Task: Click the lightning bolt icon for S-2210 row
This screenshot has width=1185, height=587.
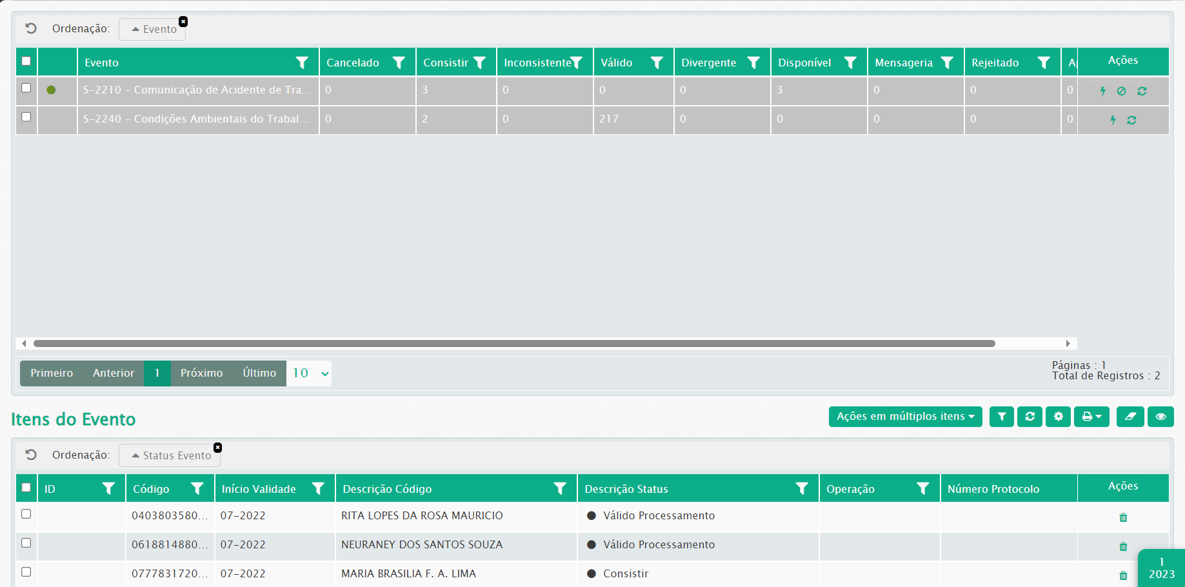Action: [1103, 91]
